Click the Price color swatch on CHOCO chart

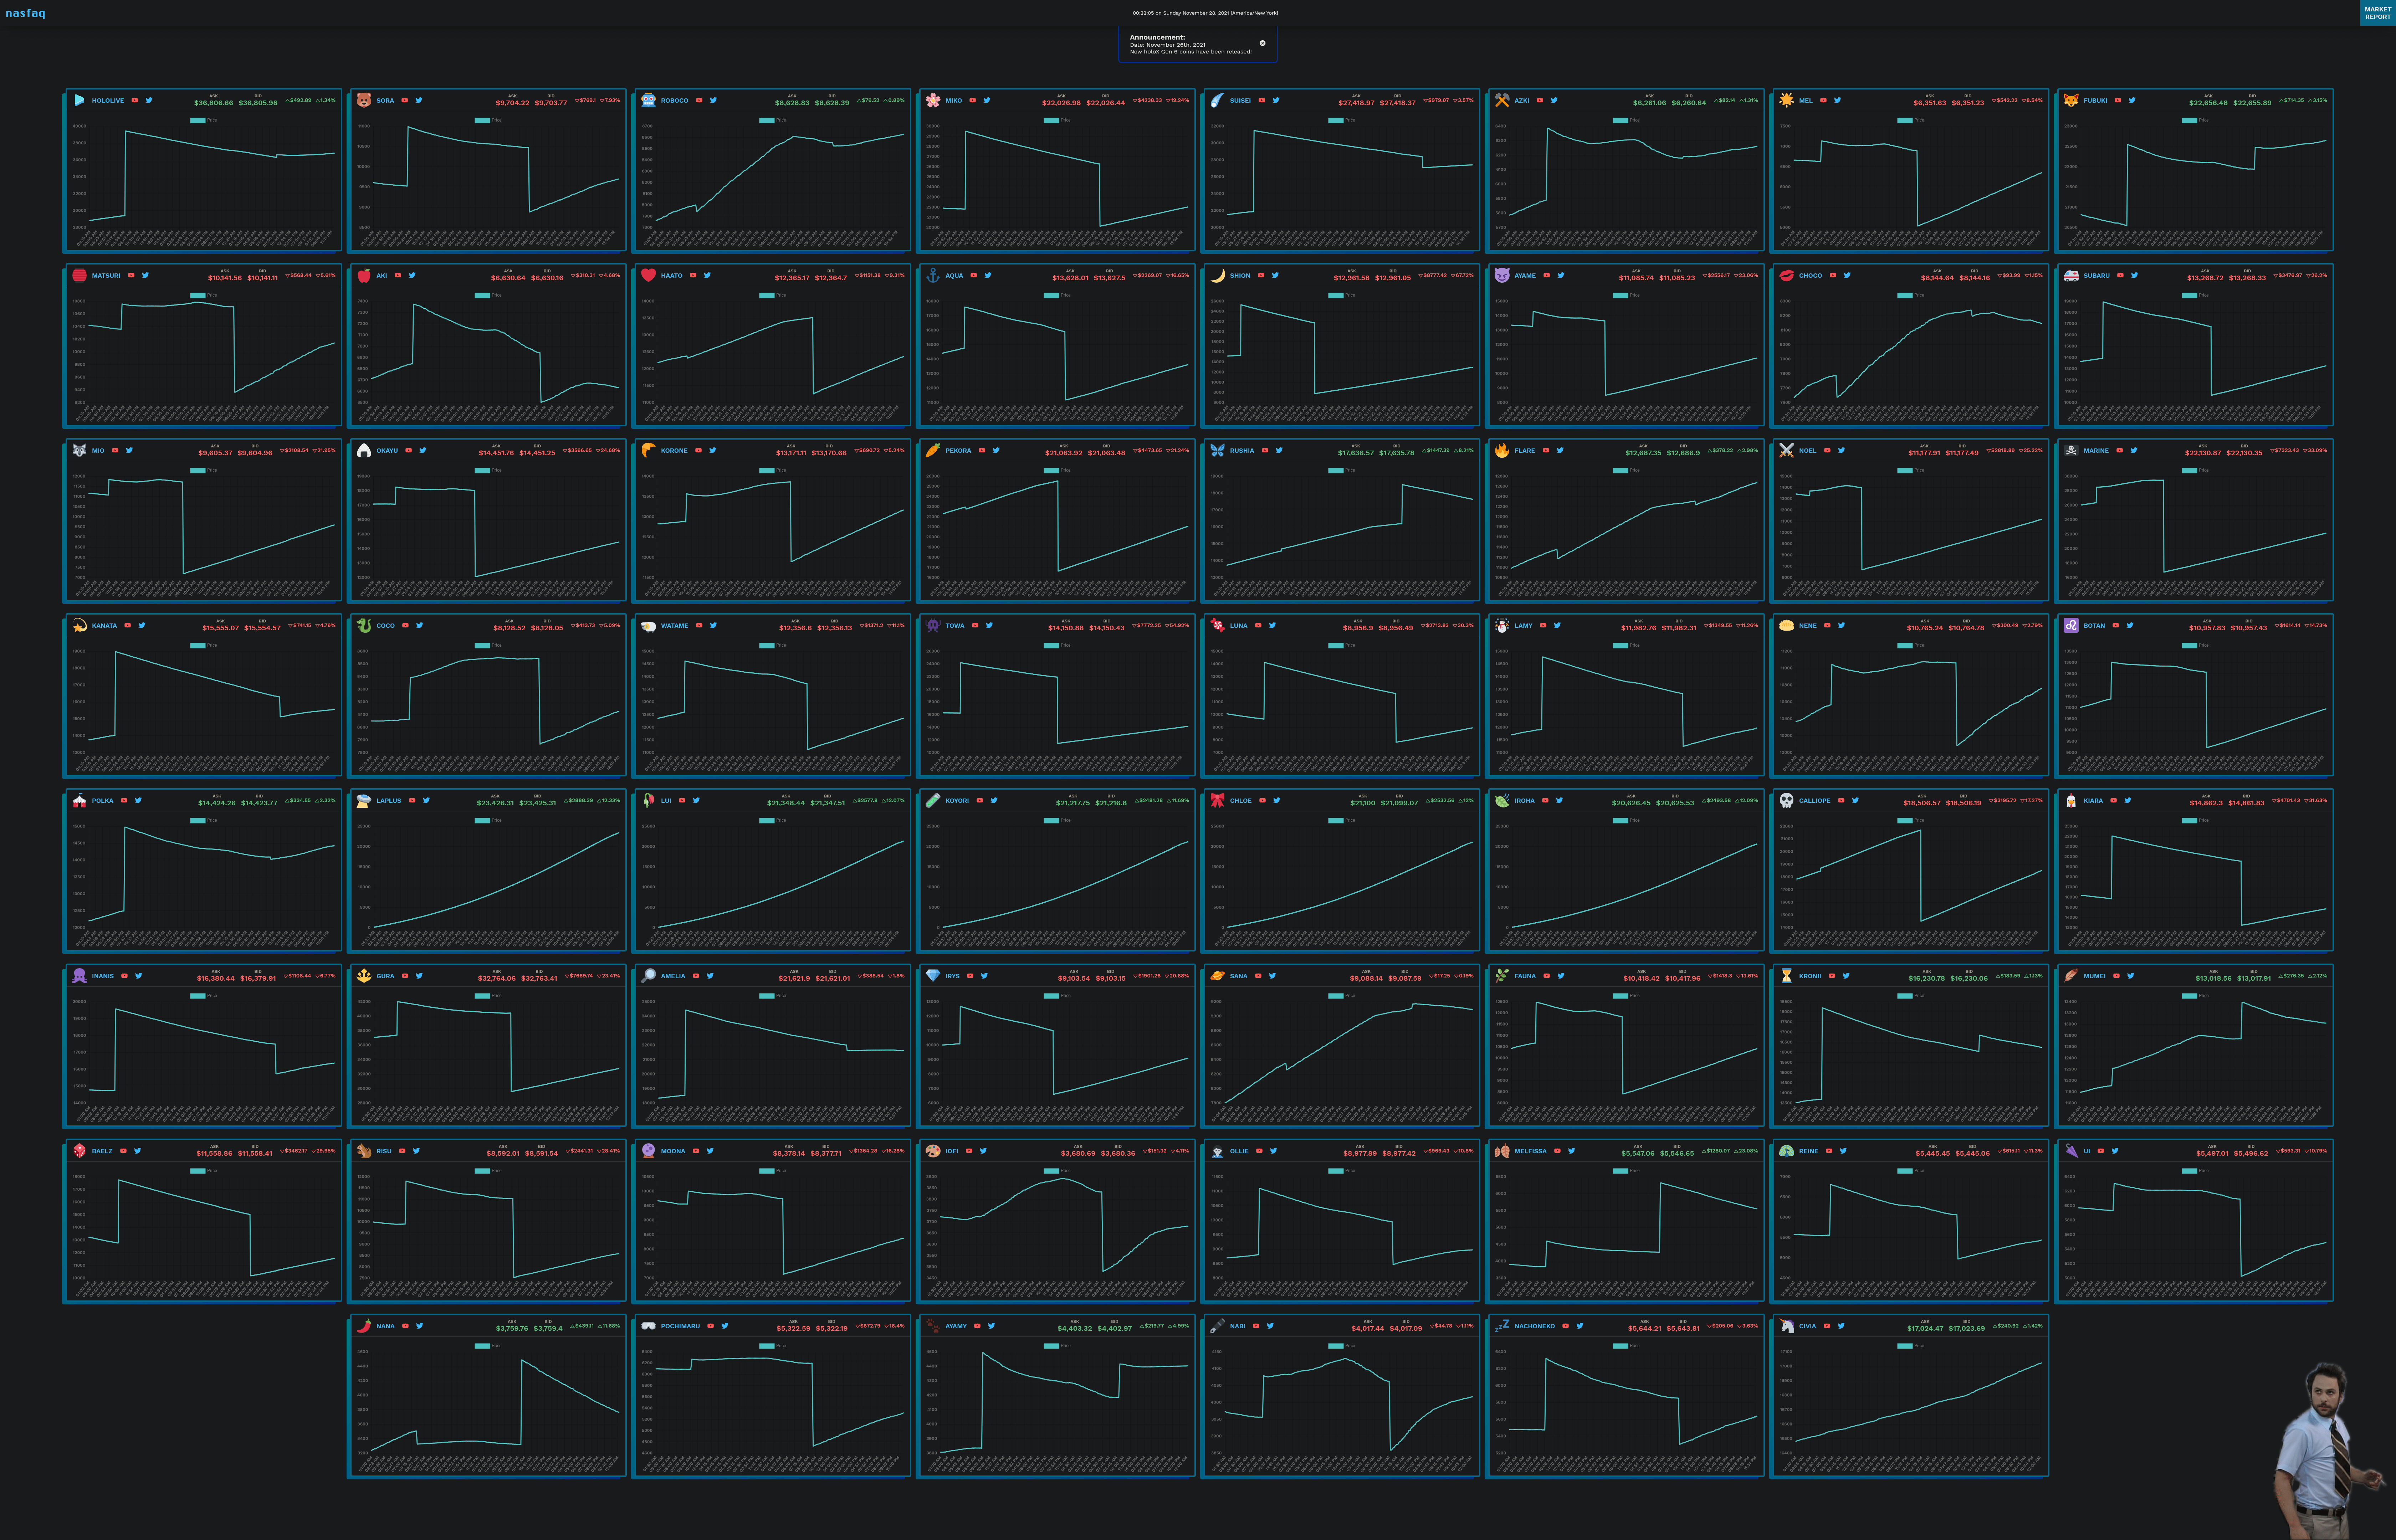1905,295
